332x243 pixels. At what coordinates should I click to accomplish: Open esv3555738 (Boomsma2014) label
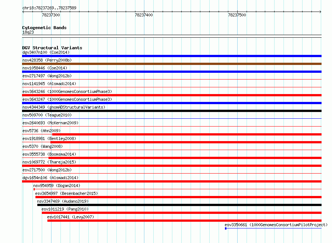[49, 154]
